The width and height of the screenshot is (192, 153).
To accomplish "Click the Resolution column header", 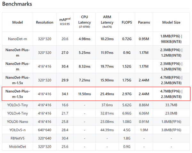I will point(44,22).
